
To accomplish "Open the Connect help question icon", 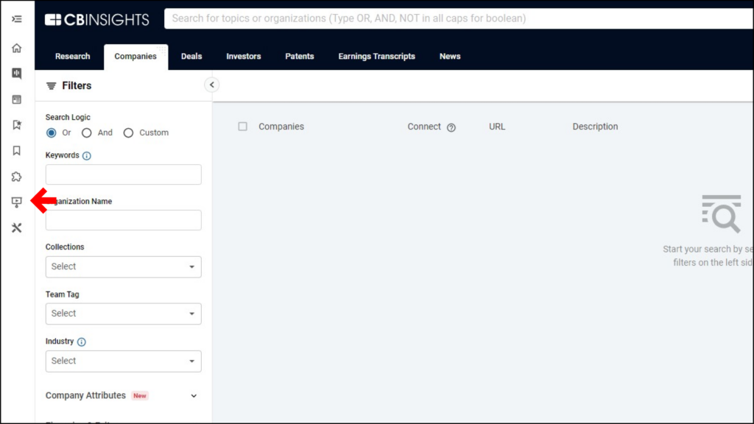I will [451, 127].
